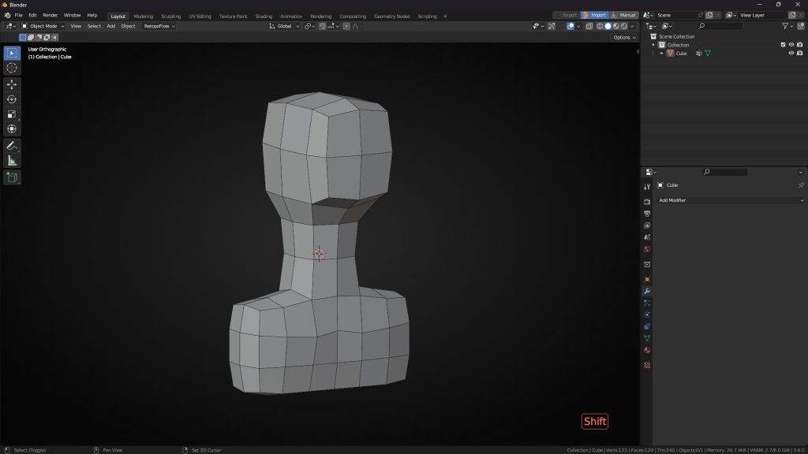This screenshot has height=454, width=808.
Task: Activate the Move tool
Action: tap(12, 84)
